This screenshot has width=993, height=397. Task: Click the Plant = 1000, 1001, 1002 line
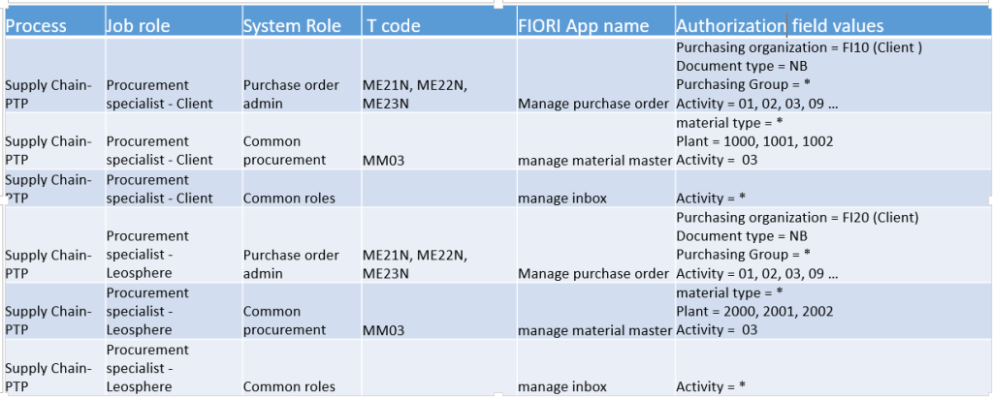pyautogui.click(x=754, y=141)
